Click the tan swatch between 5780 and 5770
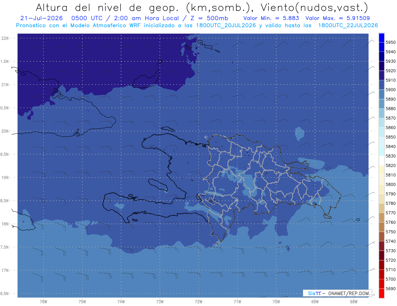 (381, 208)
